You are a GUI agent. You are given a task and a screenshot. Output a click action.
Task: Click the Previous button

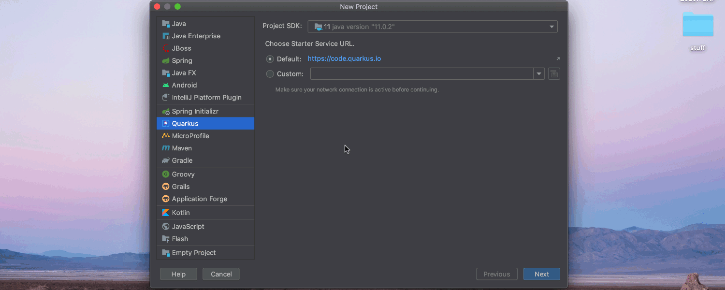click(x=497, y=274)
